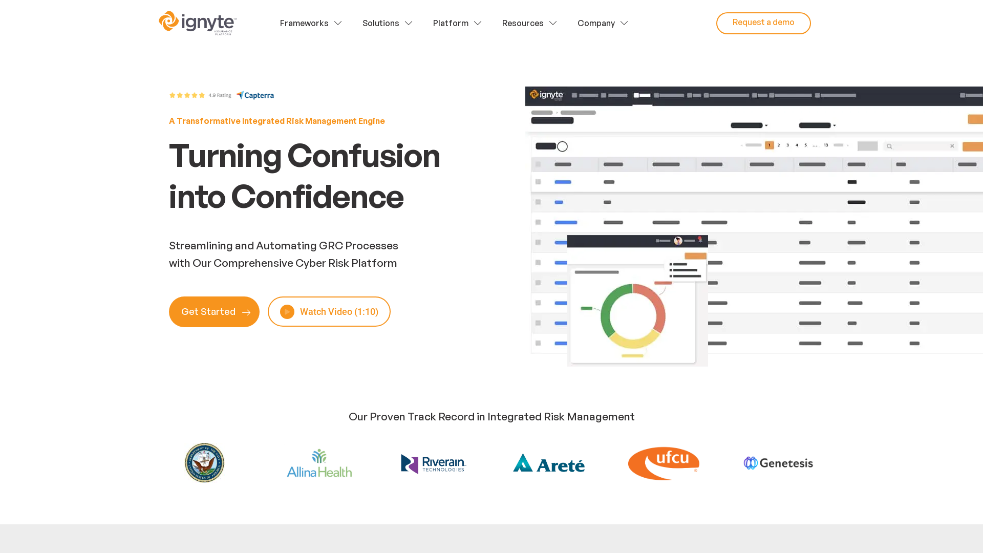Expand the Solutions navigation dropdown
The image size is (983, 553).
point(387,23)
